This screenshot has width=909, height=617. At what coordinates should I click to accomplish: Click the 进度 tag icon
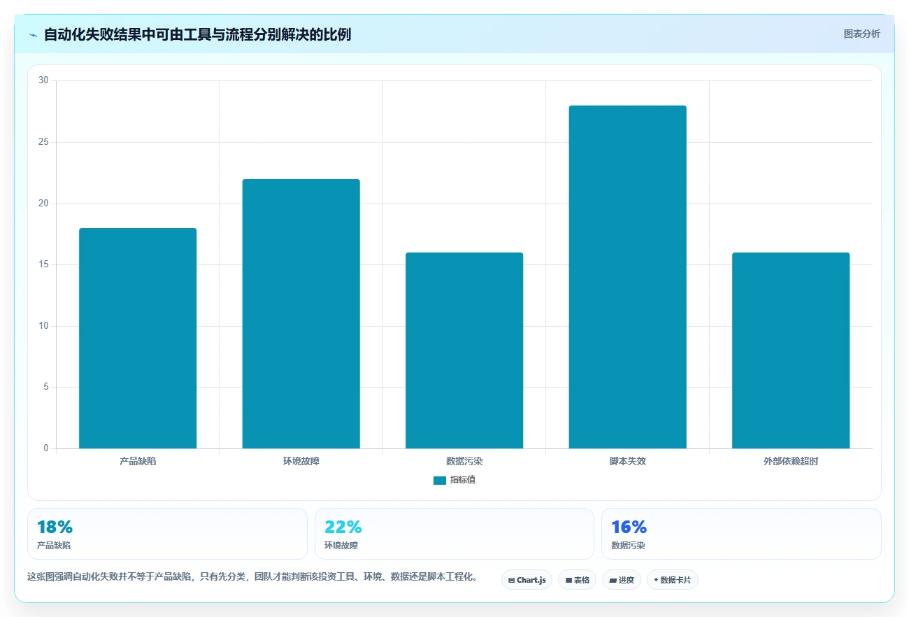[x=613, y=580]
